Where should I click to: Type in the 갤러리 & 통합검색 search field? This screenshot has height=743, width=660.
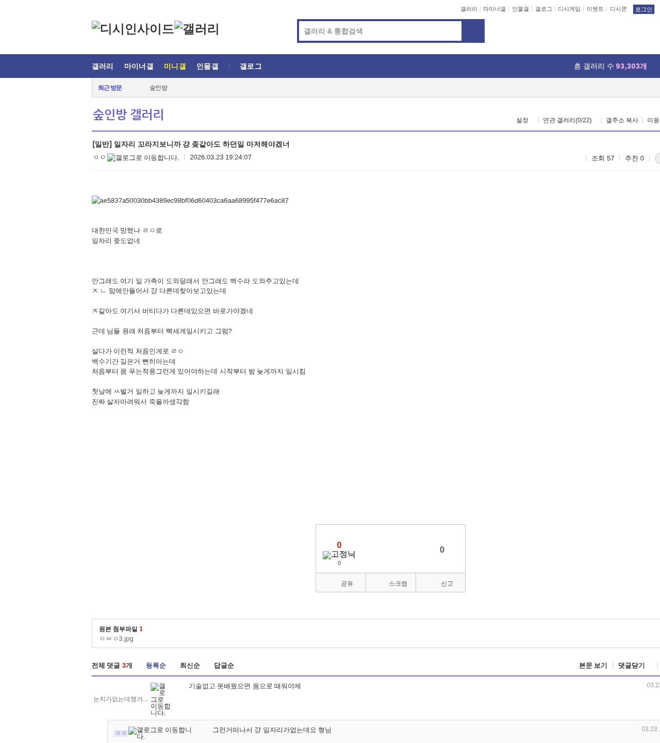point(380,31)
